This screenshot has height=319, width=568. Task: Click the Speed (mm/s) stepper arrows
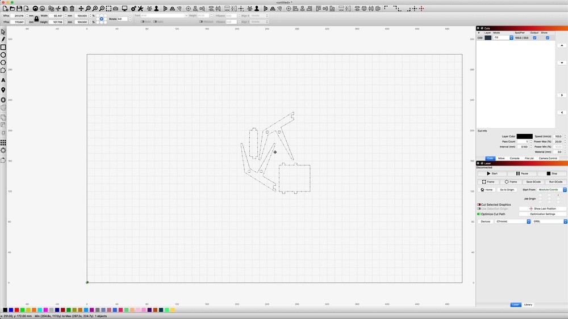pos(565,137)
